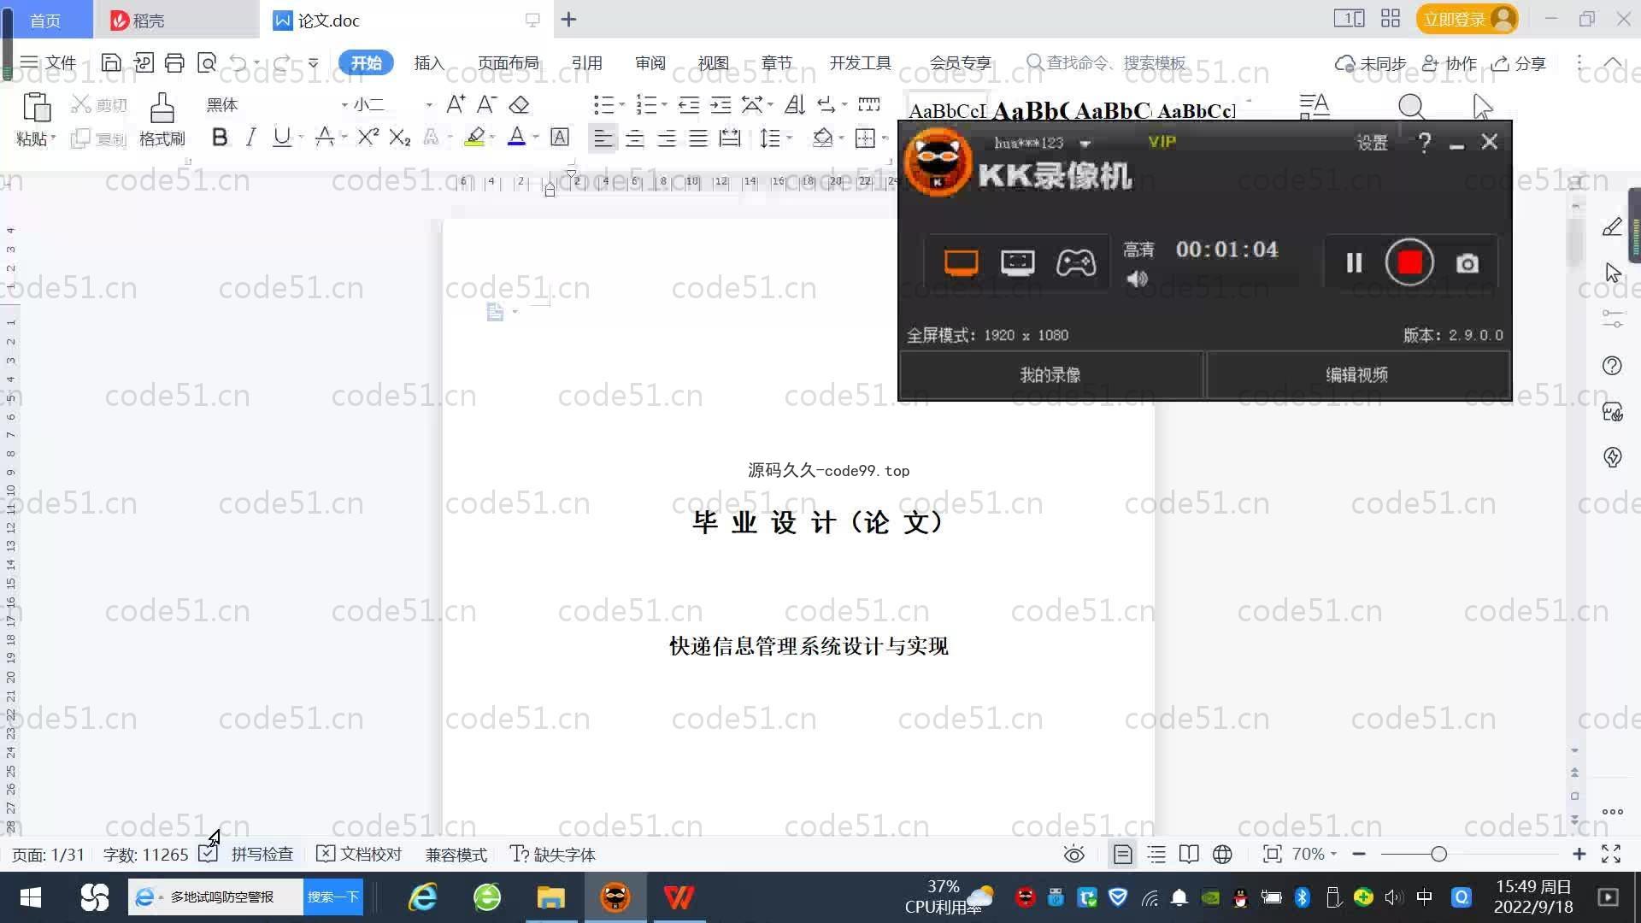Switch to 页面布局 ribbon tab
Viewport: 1641px width, 923px height.
coord(508,62)
